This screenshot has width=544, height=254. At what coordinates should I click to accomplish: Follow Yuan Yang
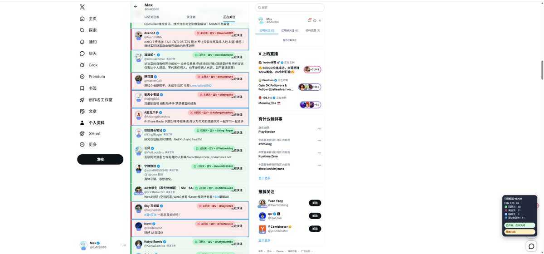click(x=315, y=203)
